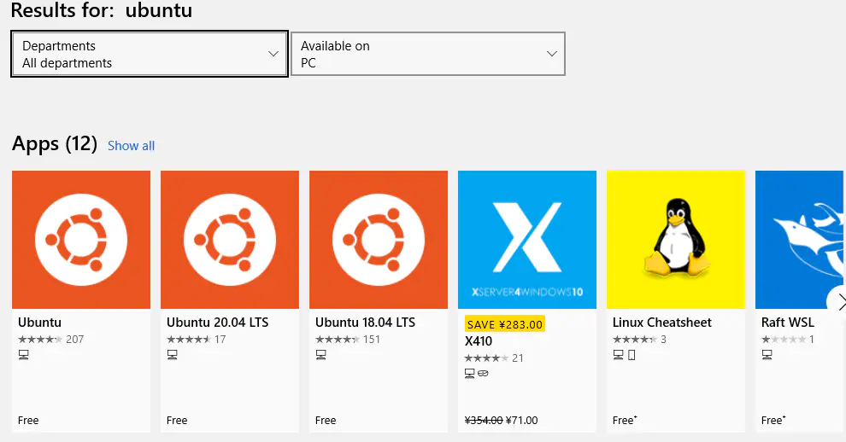
Task: Click the SAVE ¥283.00 badge on X410
Action: point(505,324)
